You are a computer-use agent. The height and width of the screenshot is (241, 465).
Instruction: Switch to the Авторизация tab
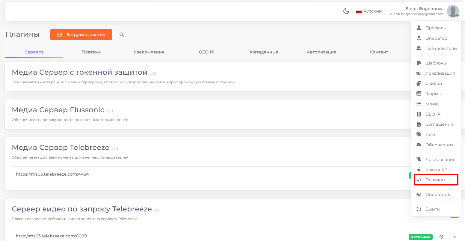tap(321, 52)
